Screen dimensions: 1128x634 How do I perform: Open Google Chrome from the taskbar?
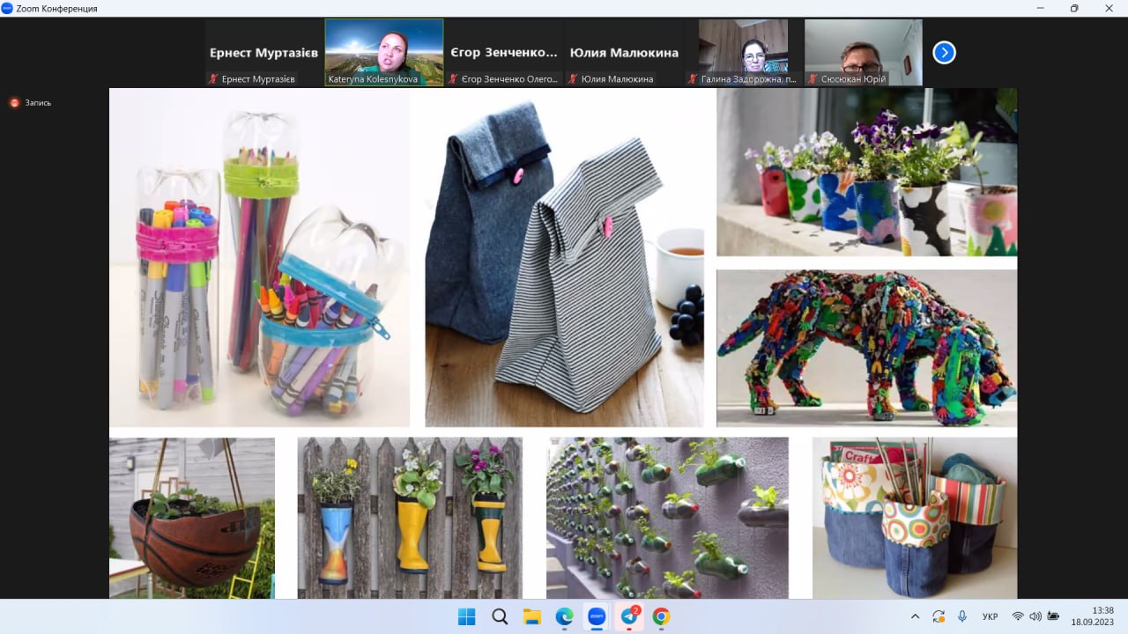tap(661, 616)
